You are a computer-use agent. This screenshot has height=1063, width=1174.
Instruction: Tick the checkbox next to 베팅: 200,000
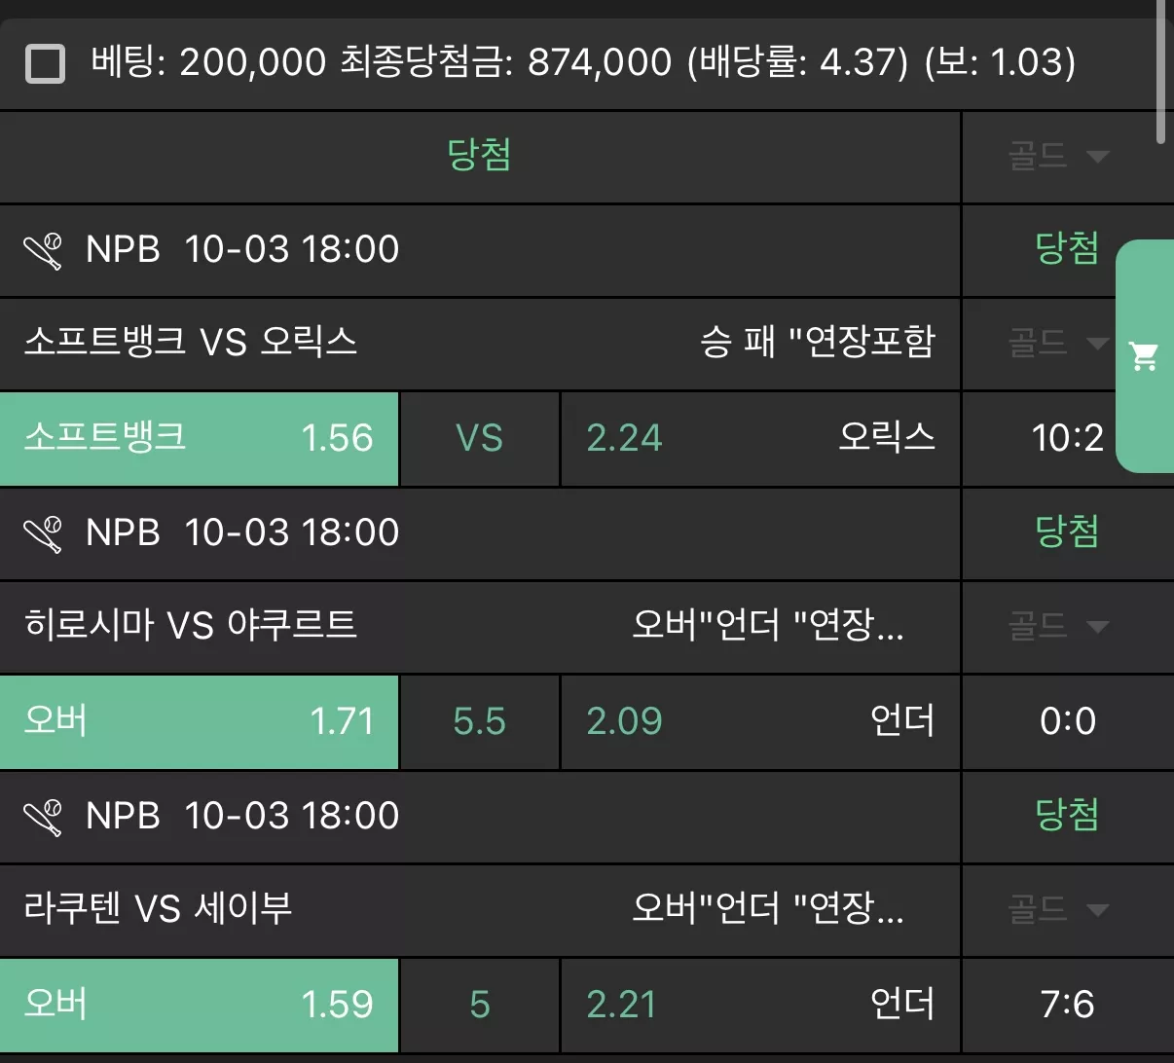(x=45, y=64)
